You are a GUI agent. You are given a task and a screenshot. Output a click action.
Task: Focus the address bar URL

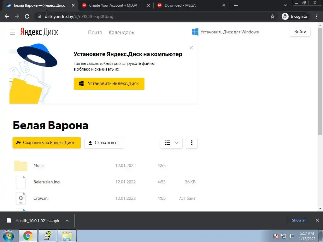click(x=79, y=16)
